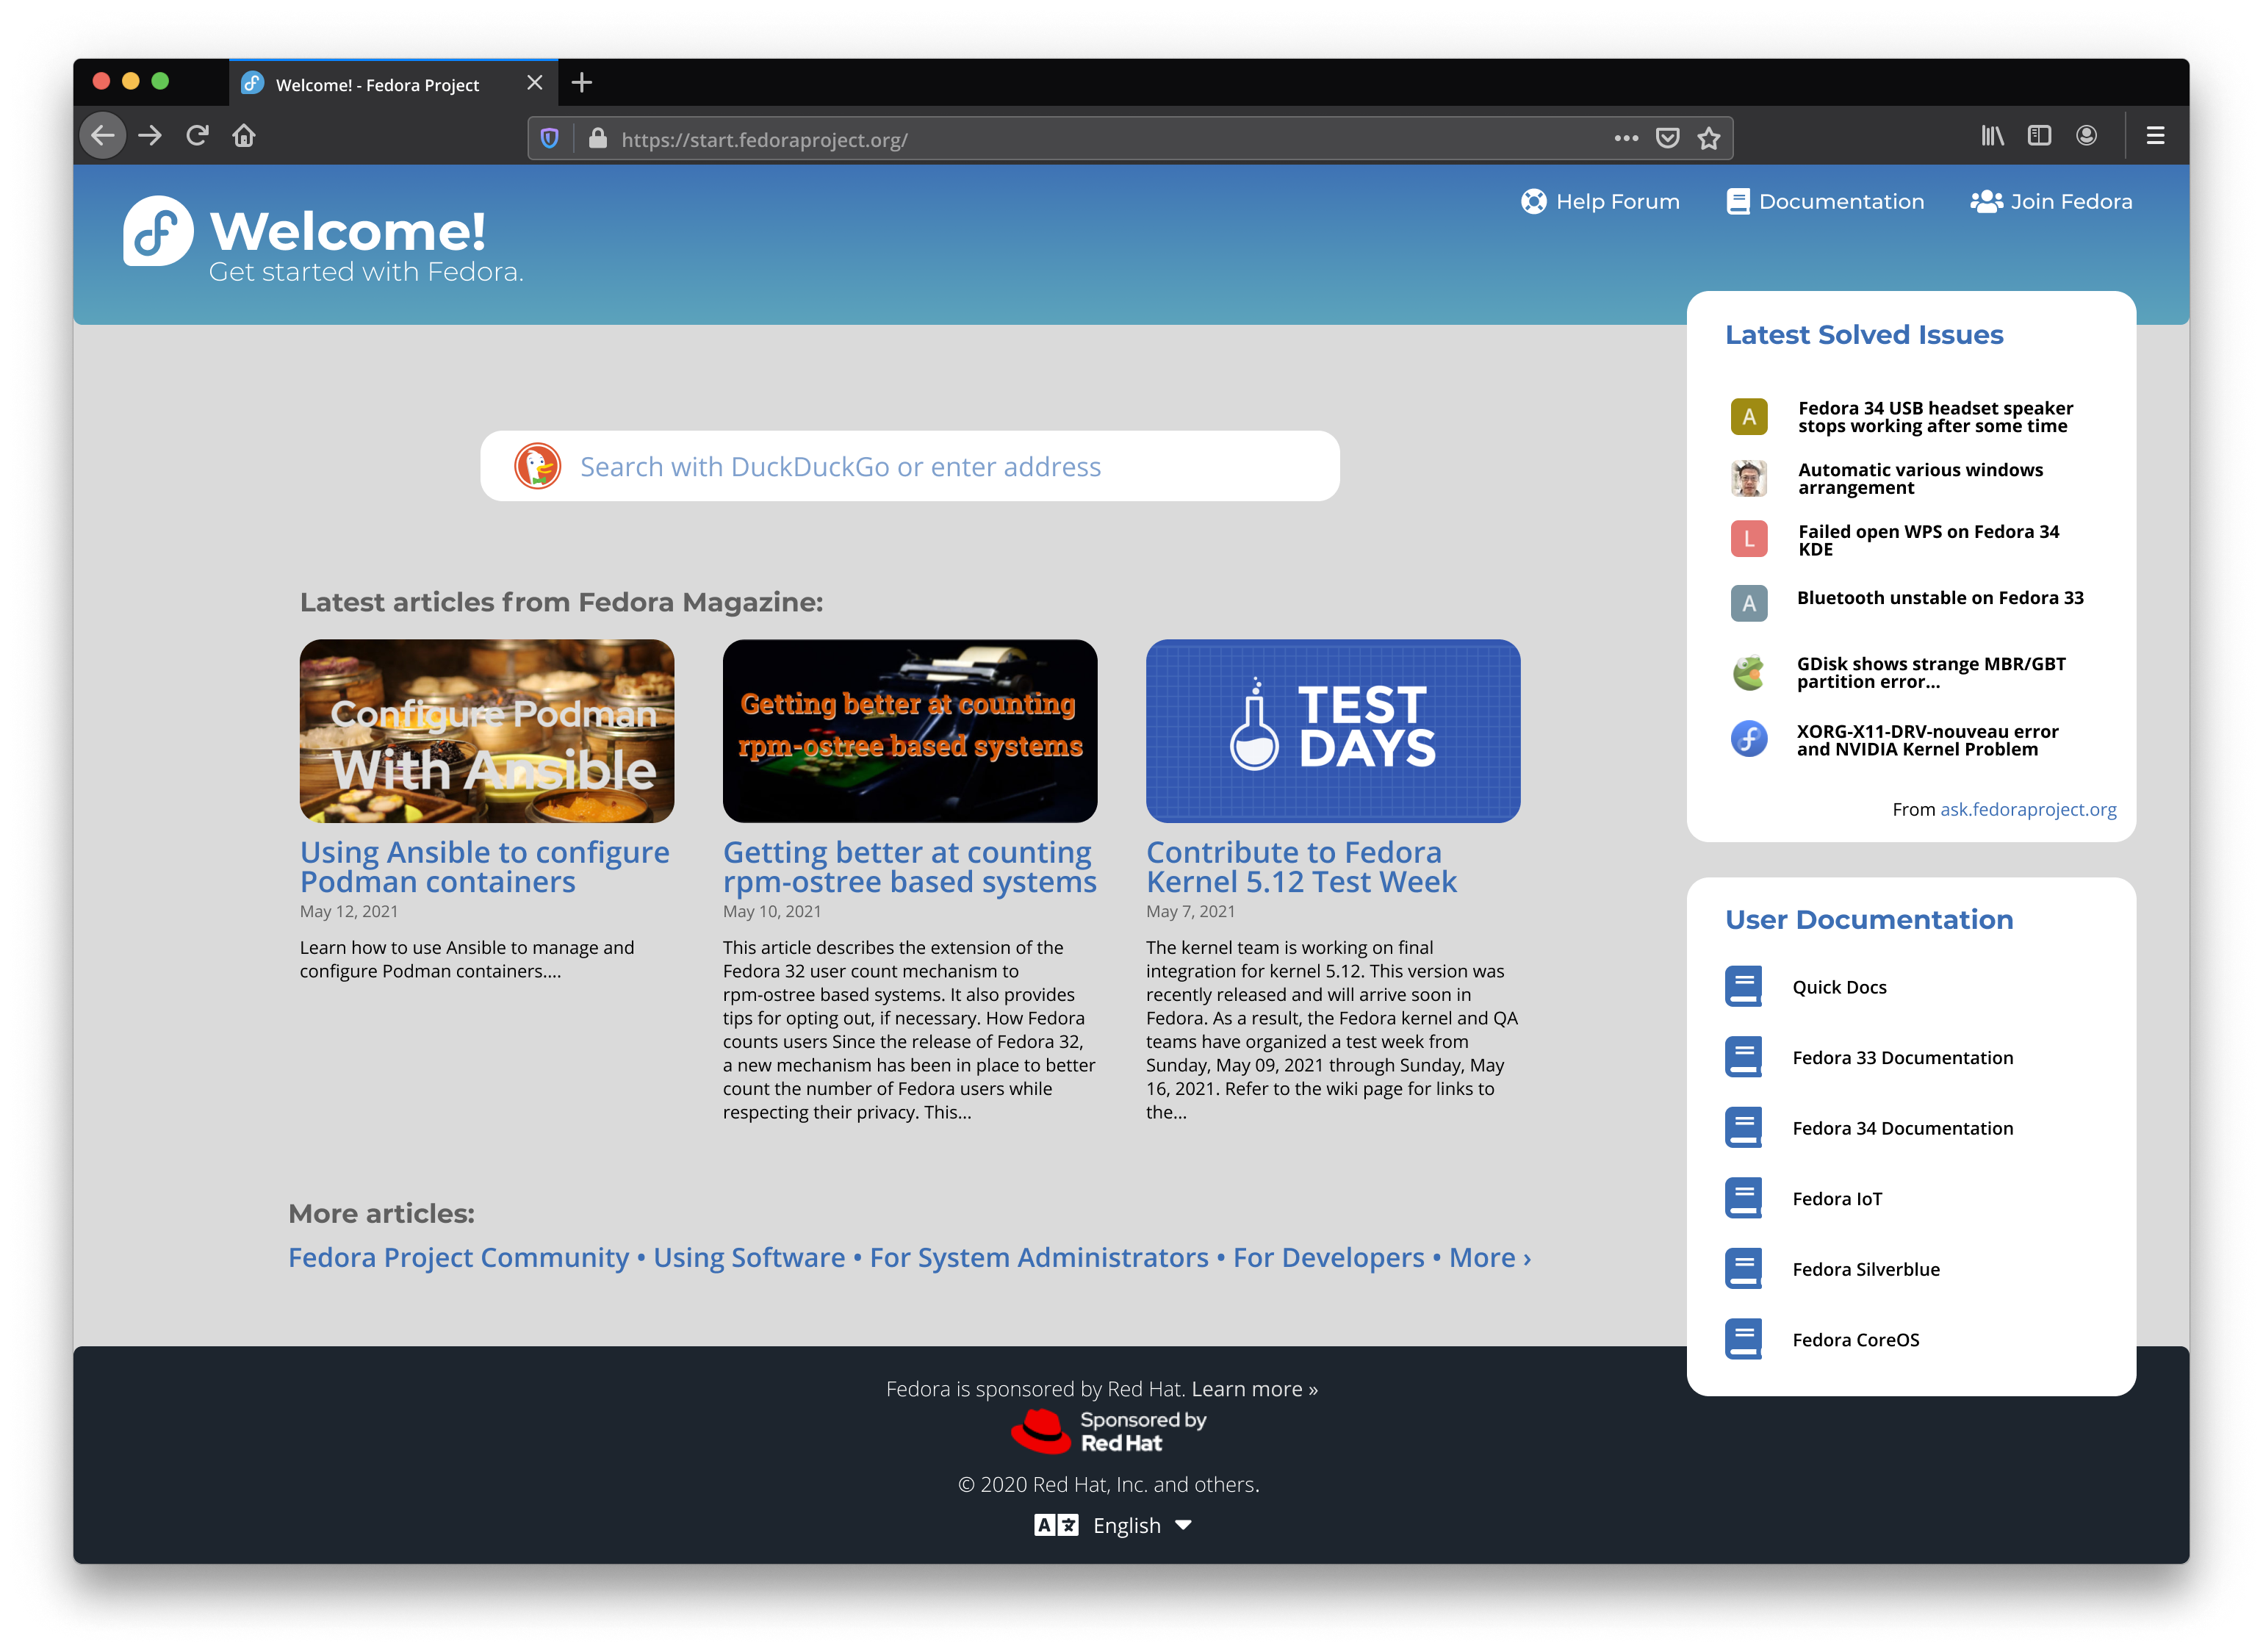Open Getting better at counting rpm-ostree article
The height and width of the screenshot is (1652, 2263).
pyautogui.click(x=910, y=867)
